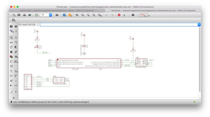Open Help with the question mark icon
Screen dimensions: 210x117
pyautogui.click(x=133, y=15)
